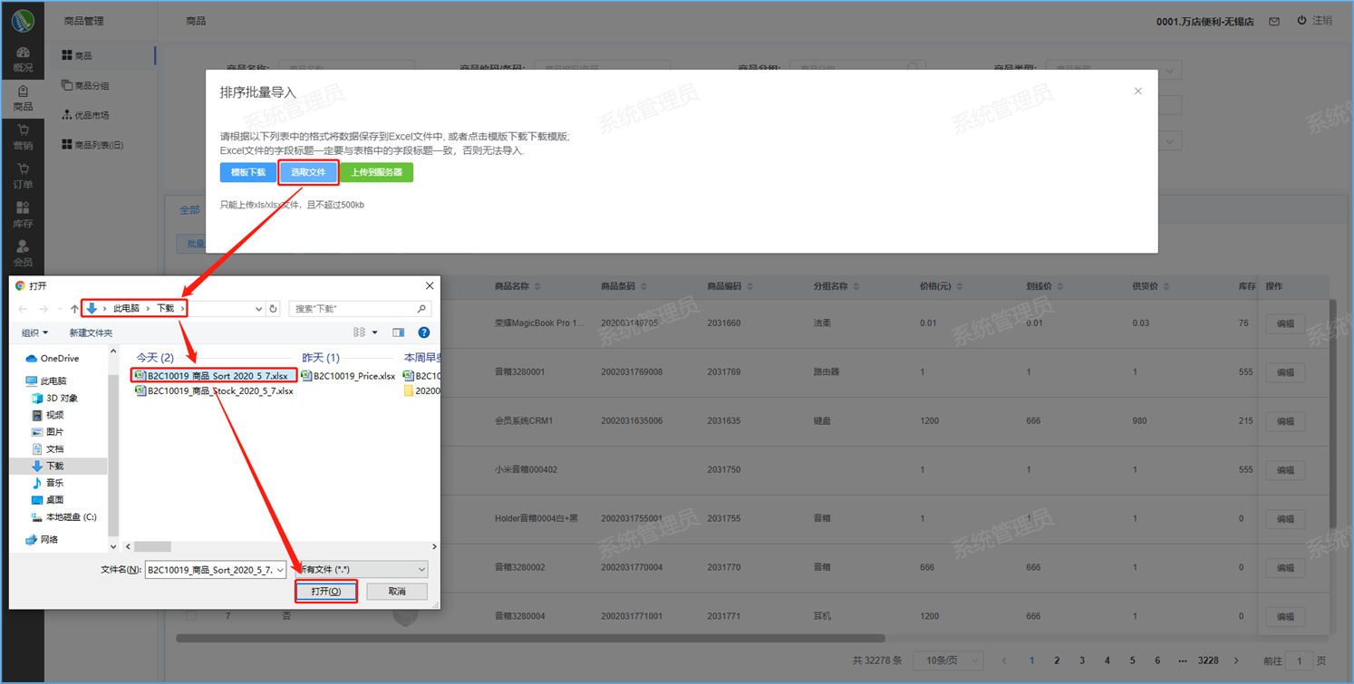The height and width of the screenshot is (684, 1354).
Task: Click the up-folder arrow in file dialog
Action: pyautogui.click(x=74, y=309)
